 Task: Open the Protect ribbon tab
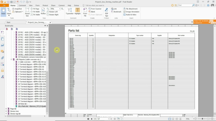pyautogui.click(x=45, y=5)
